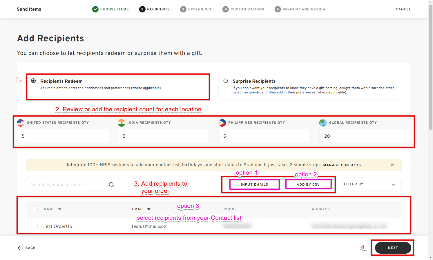Click the Add by CSV button
433x260 pixels.
pos(308,184)
